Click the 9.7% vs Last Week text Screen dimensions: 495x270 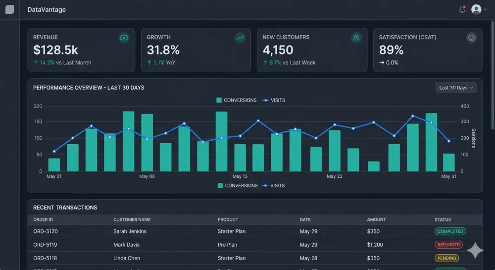click(289, 62)
